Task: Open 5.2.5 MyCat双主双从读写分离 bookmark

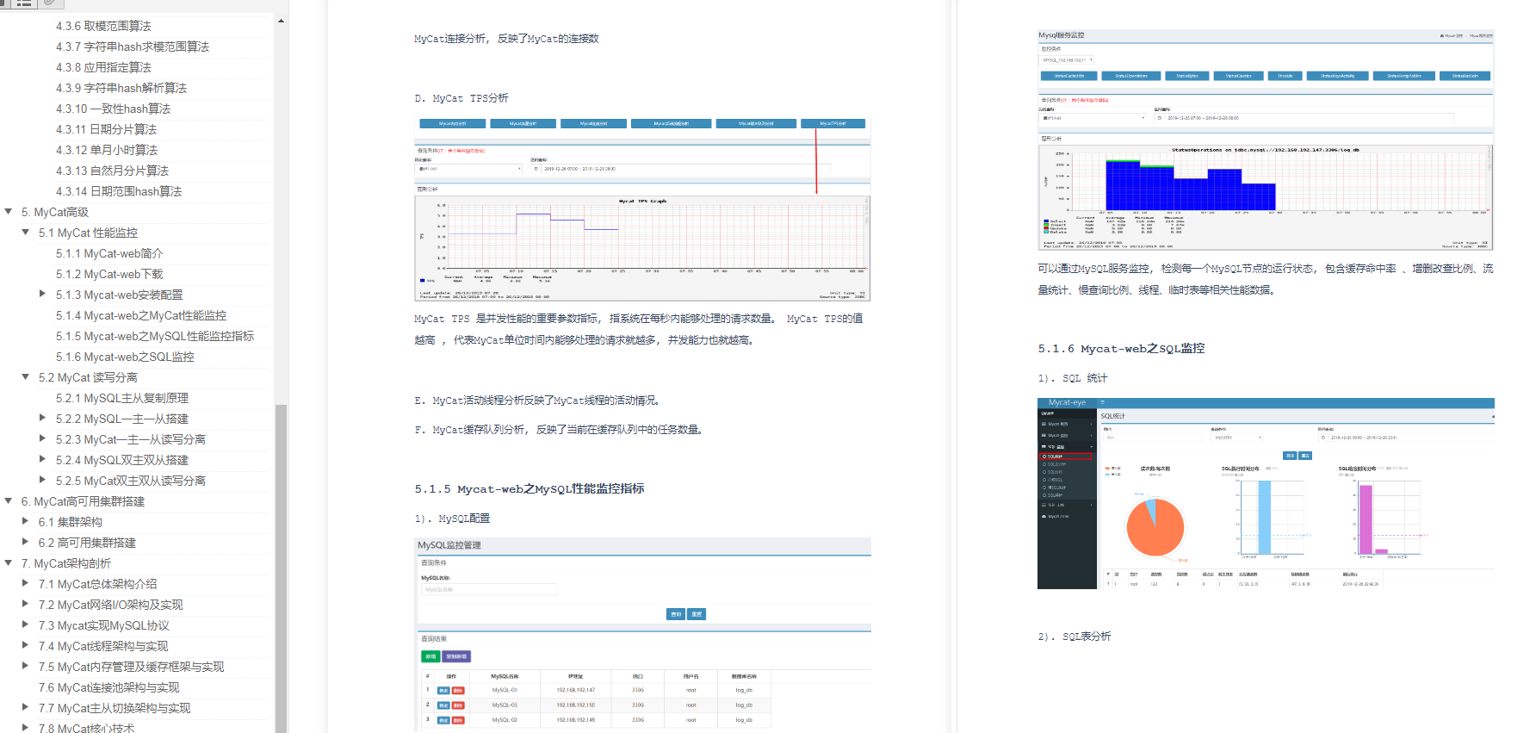Action: (131, 481)
